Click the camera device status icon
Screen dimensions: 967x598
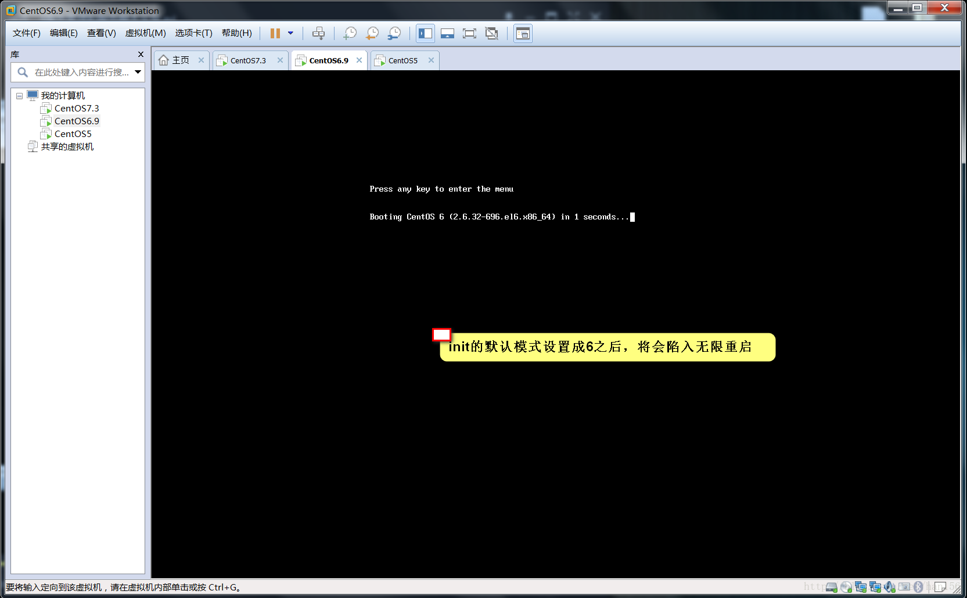(x=904, y=587)
